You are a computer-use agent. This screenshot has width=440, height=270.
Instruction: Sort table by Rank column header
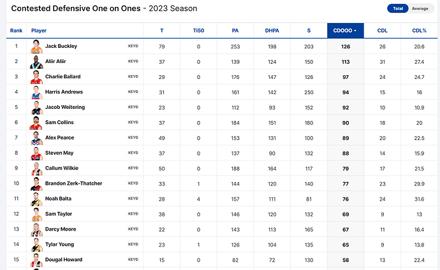click(16, 31)
